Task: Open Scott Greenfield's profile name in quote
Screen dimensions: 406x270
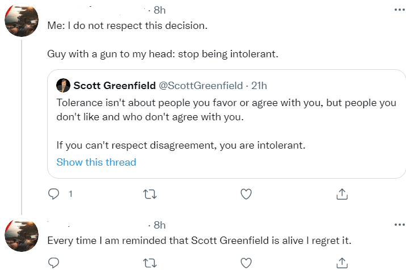Action: pyautogui.click(x=114, y=86)
